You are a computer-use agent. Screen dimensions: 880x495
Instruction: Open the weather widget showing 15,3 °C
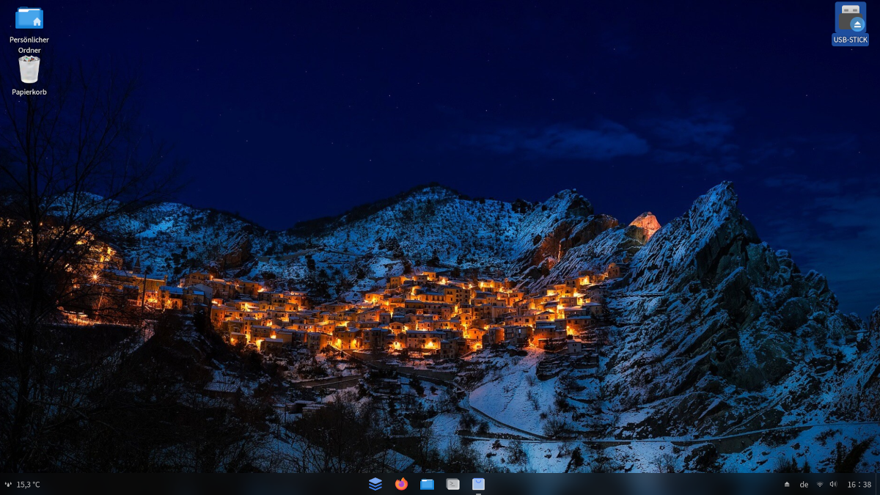(x=23, y=485)
